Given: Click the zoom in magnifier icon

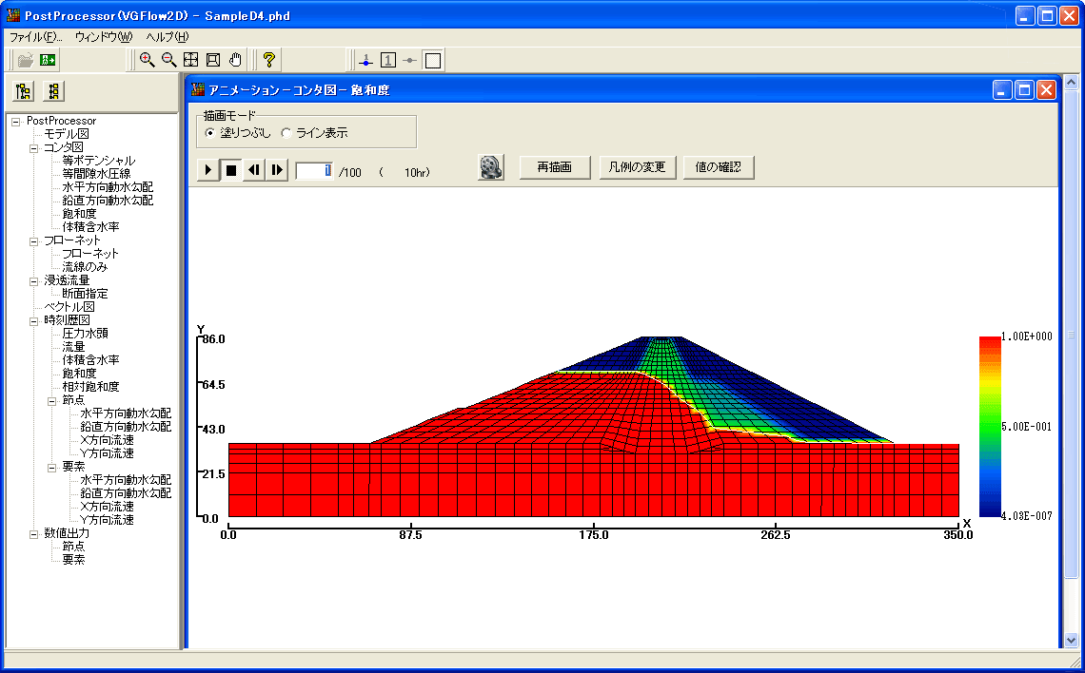Looking at the screenshot, I should coord(147,60).
